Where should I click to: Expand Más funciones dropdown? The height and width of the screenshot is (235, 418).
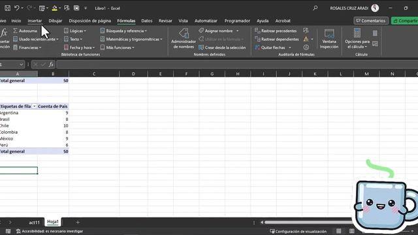click(117, 48)
